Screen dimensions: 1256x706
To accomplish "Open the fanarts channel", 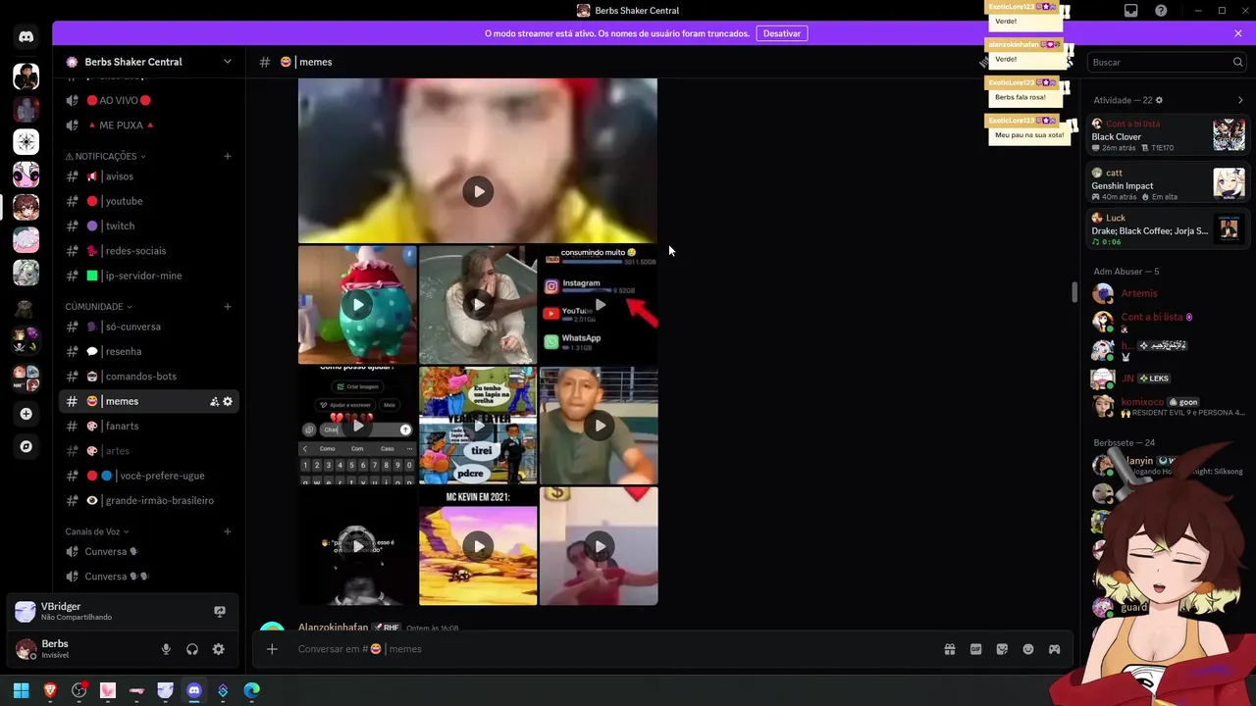I will pyautogui.click(x=150, y=426).
